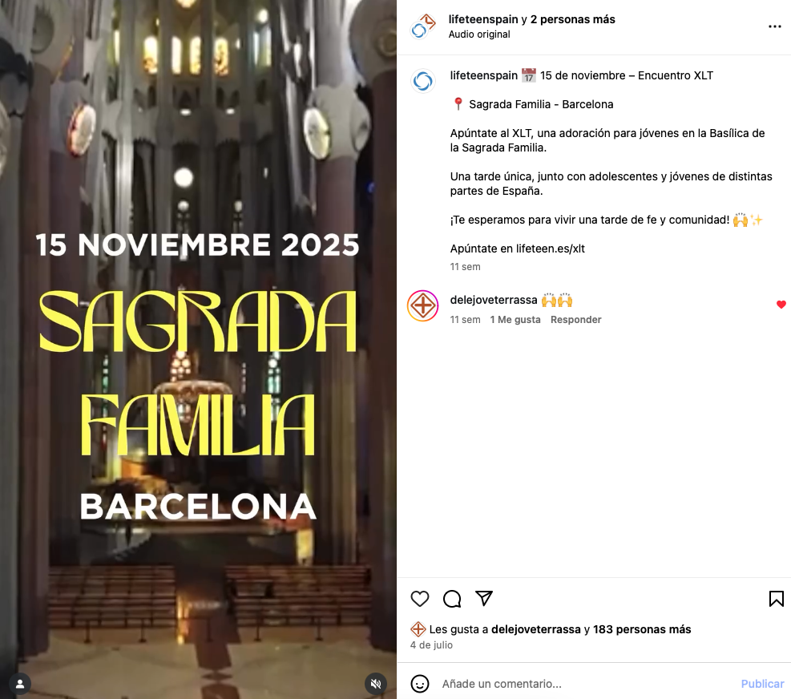
Task: Unmute the video with the speaker icon
Action: (x=376, y=684)
